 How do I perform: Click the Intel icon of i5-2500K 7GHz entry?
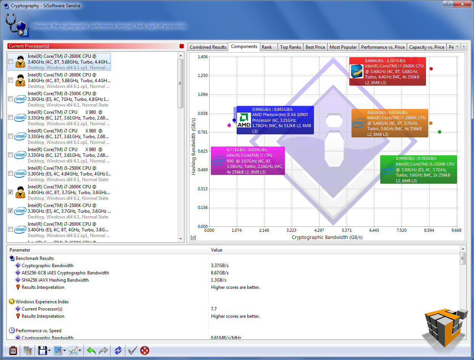[21, 99]
